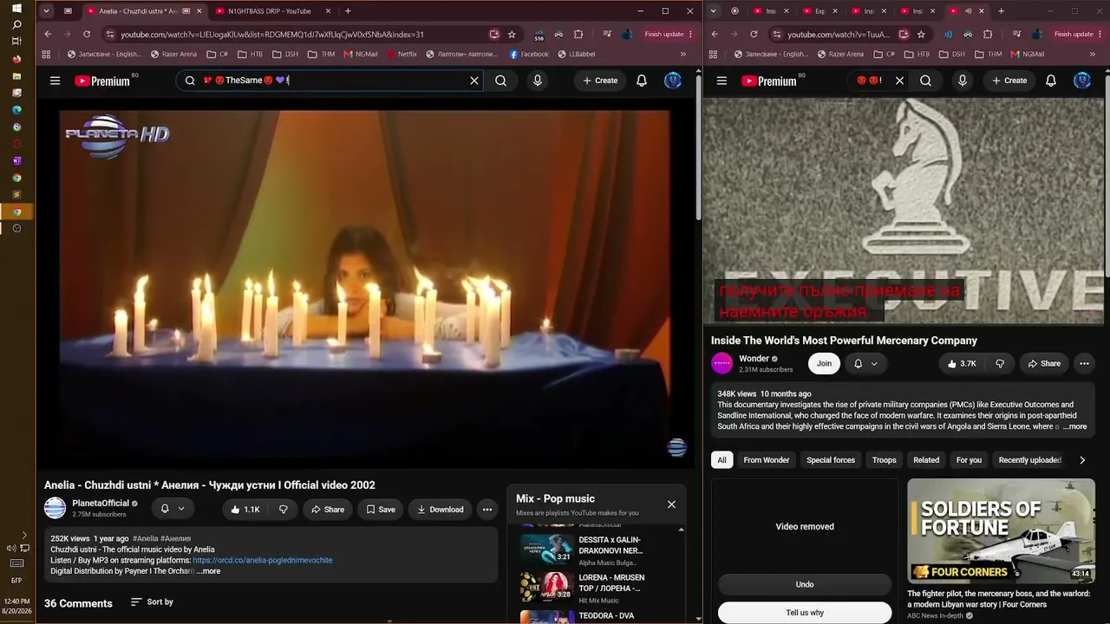Share the Wonder mercenary documentary

pos(1044,364)
